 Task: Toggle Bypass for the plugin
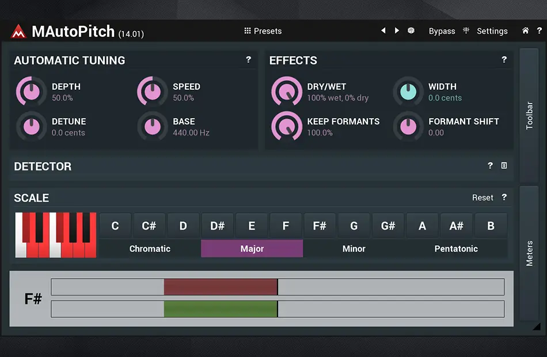[442, 31]
